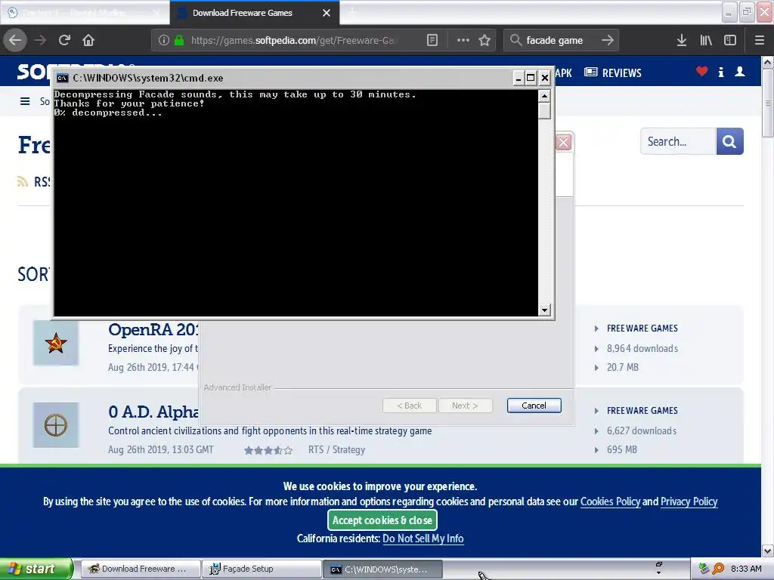Screen dimensions: 774x580
Task: Click FREEWARE GAMES label in OpenRA row
Action: click(642, 329)
